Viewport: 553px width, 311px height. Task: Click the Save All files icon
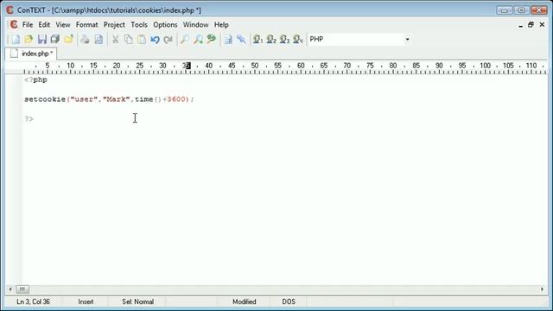[55, 39]
